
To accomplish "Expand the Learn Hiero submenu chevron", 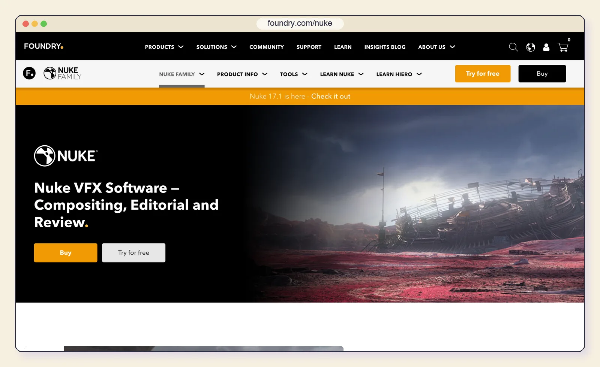I will (419, 74).
